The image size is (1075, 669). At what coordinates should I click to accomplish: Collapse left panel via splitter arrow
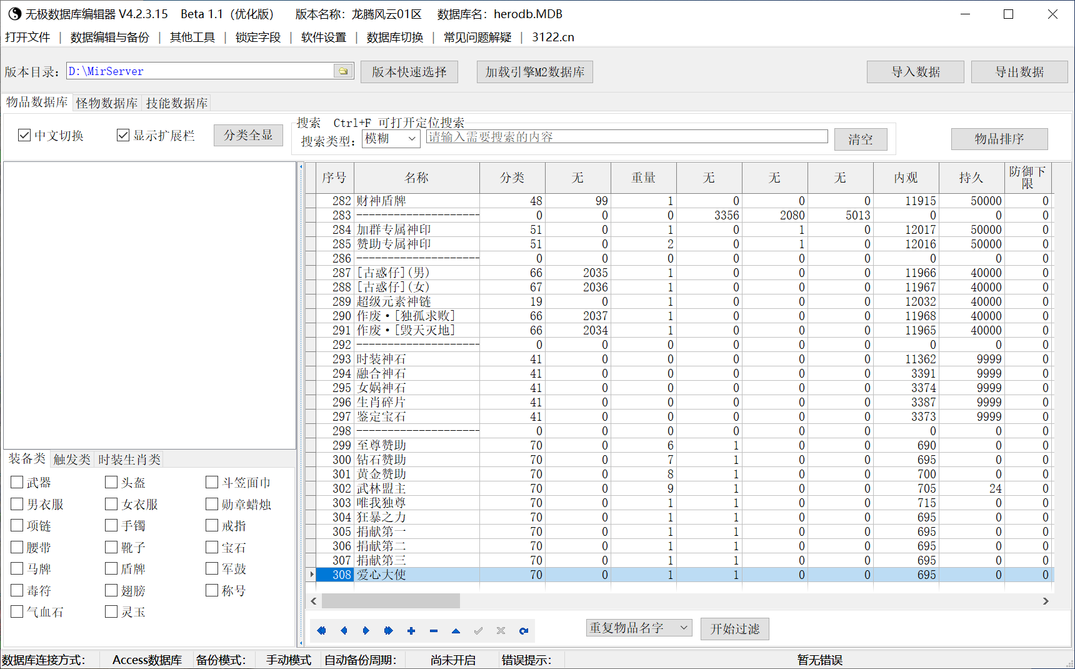tap(301, 167)
